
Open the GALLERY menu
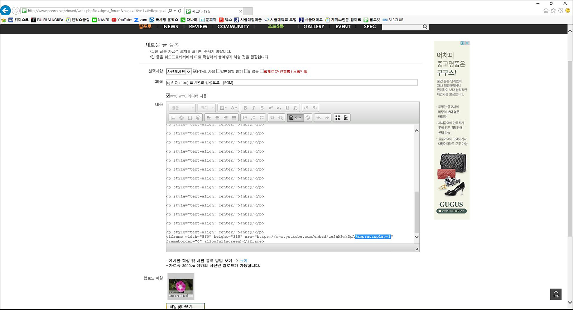tap(314, 26)
